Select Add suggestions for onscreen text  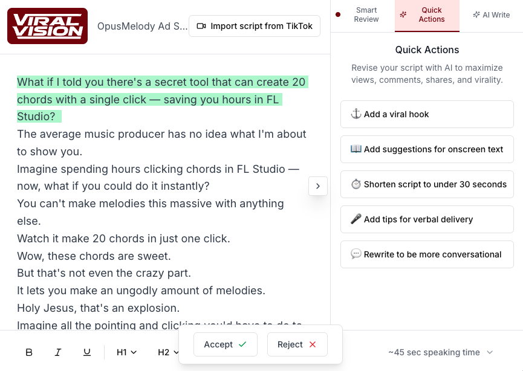(x=427, y=149)
